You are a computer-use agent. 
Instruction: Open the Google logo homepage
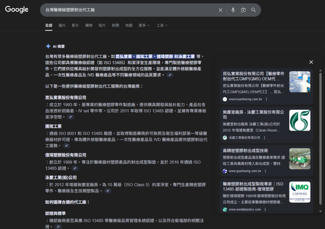17,10
